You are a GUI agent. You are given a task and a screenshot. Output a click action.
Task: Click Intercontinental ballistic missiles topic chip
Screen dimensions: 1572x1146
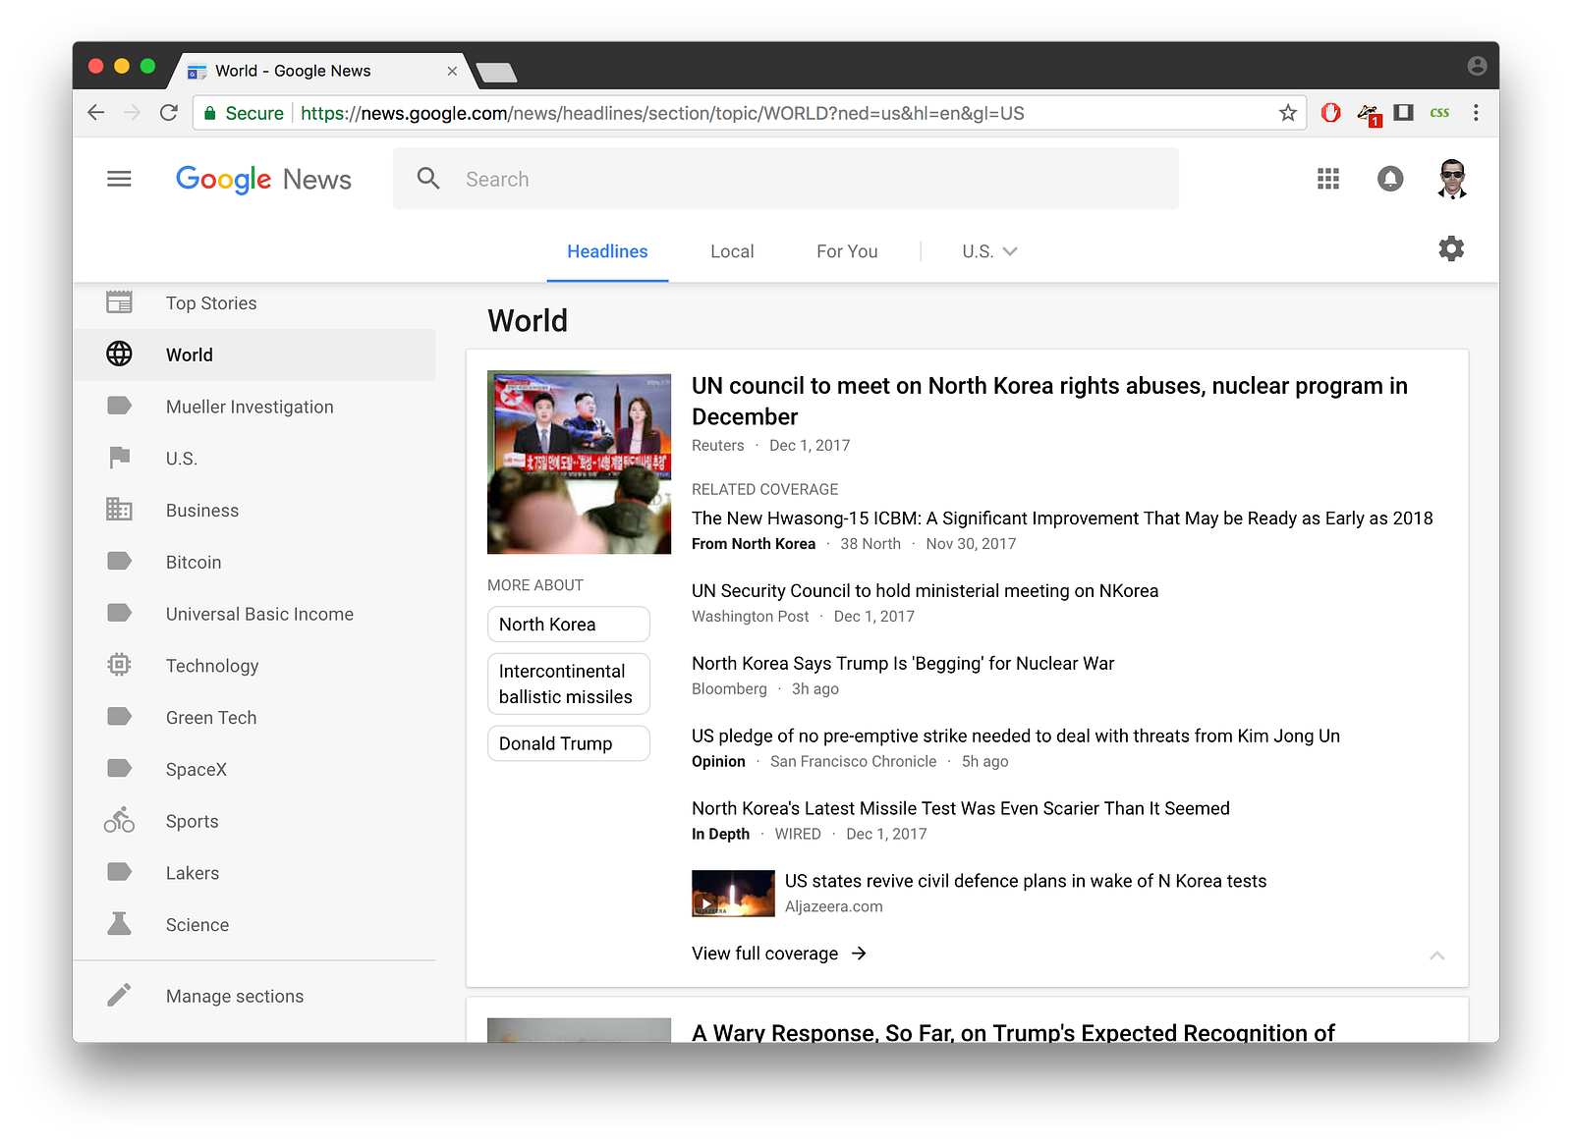(568, 683)
